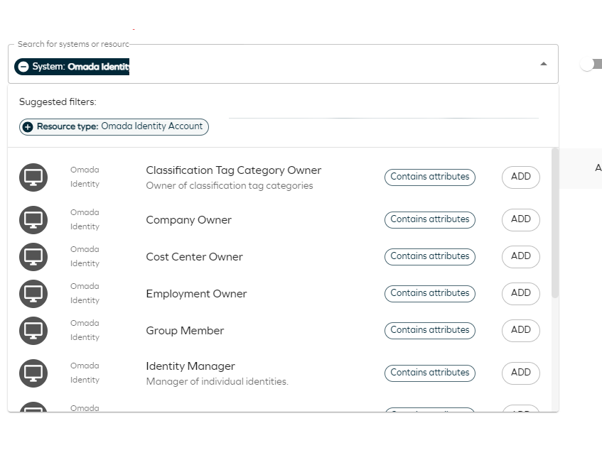The height and width of the screenshot is (455, 602).
Task: Click the Cost Center Owner monitor icon
Action: click(x=33, y=256)
